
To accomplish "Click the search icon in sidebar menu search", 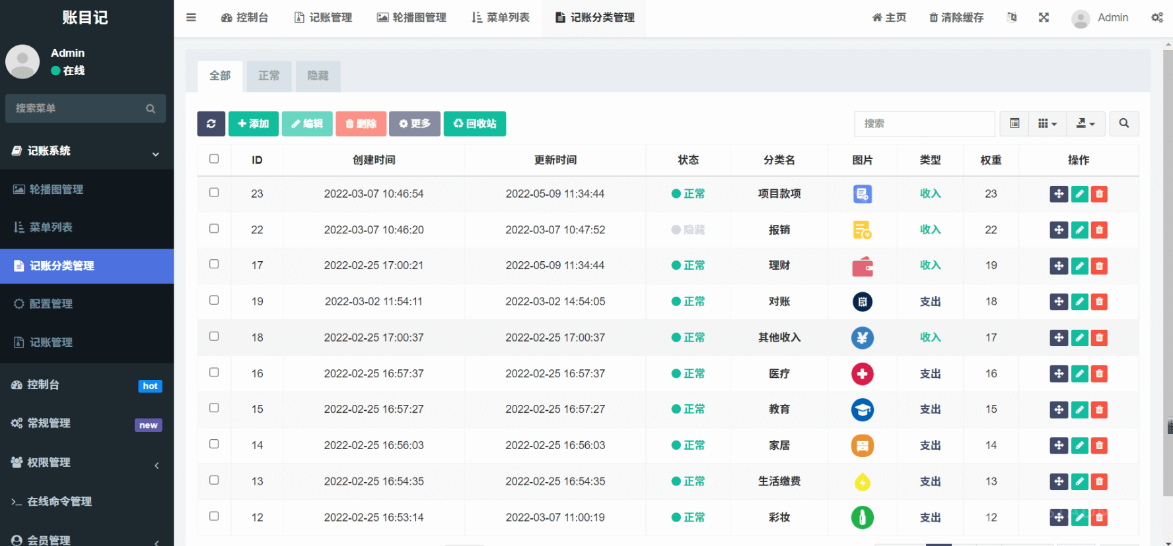I will point(151,109).
